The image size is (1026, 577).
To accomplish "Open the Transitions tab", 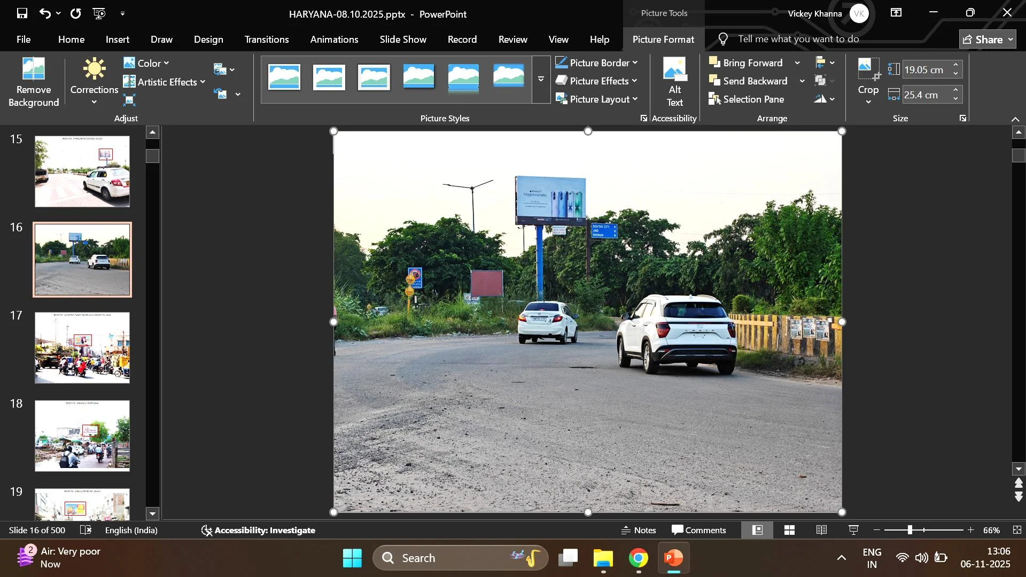I will coord(266,40).
